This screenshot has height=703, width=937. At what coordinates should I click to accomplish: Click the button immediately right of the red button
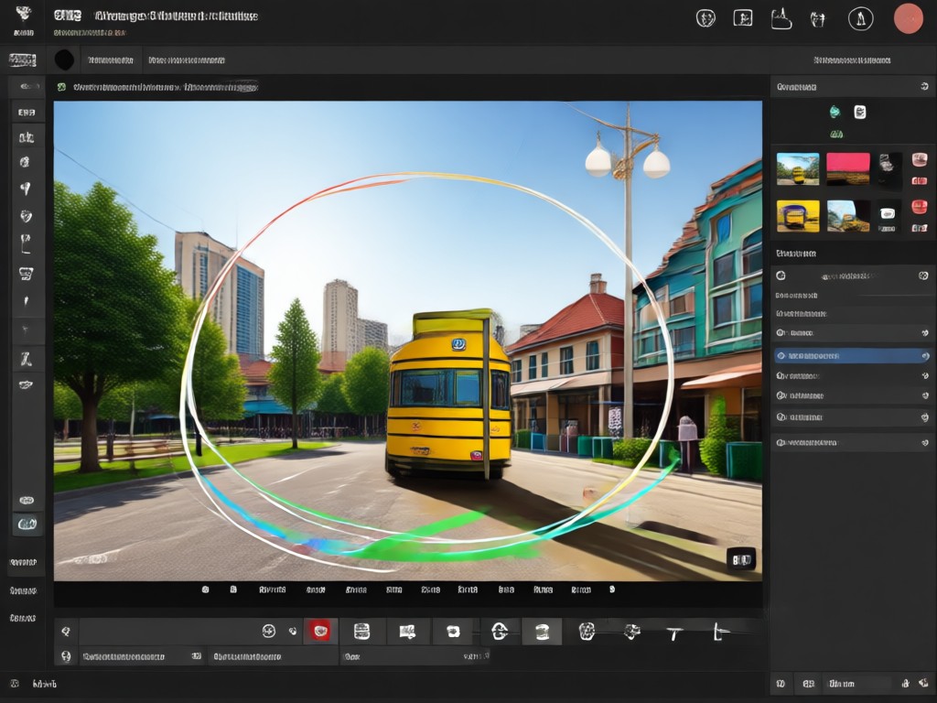point(361,632)
